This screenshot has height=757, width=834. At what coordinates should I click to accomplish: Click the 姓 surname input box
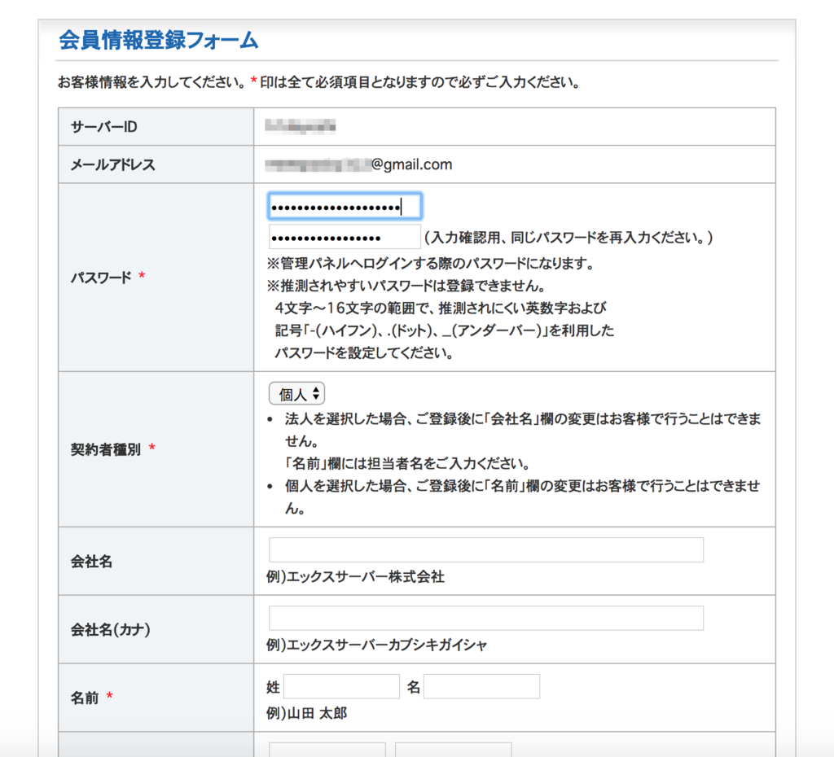coord(342,686)
